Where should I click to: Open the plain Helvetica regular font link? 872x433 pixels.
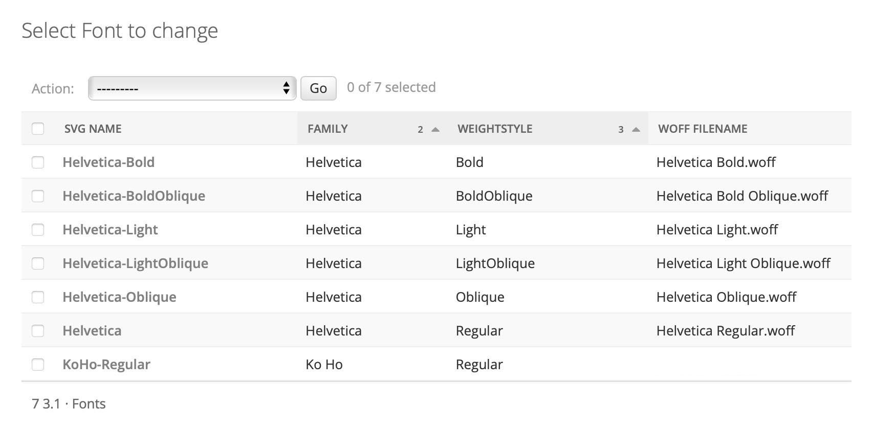(x=92, y=331)
